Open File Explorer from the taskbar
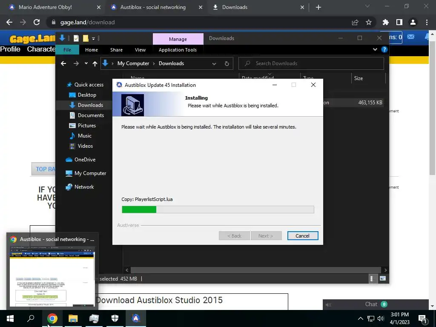436x327 pixels. pos(73,318)
